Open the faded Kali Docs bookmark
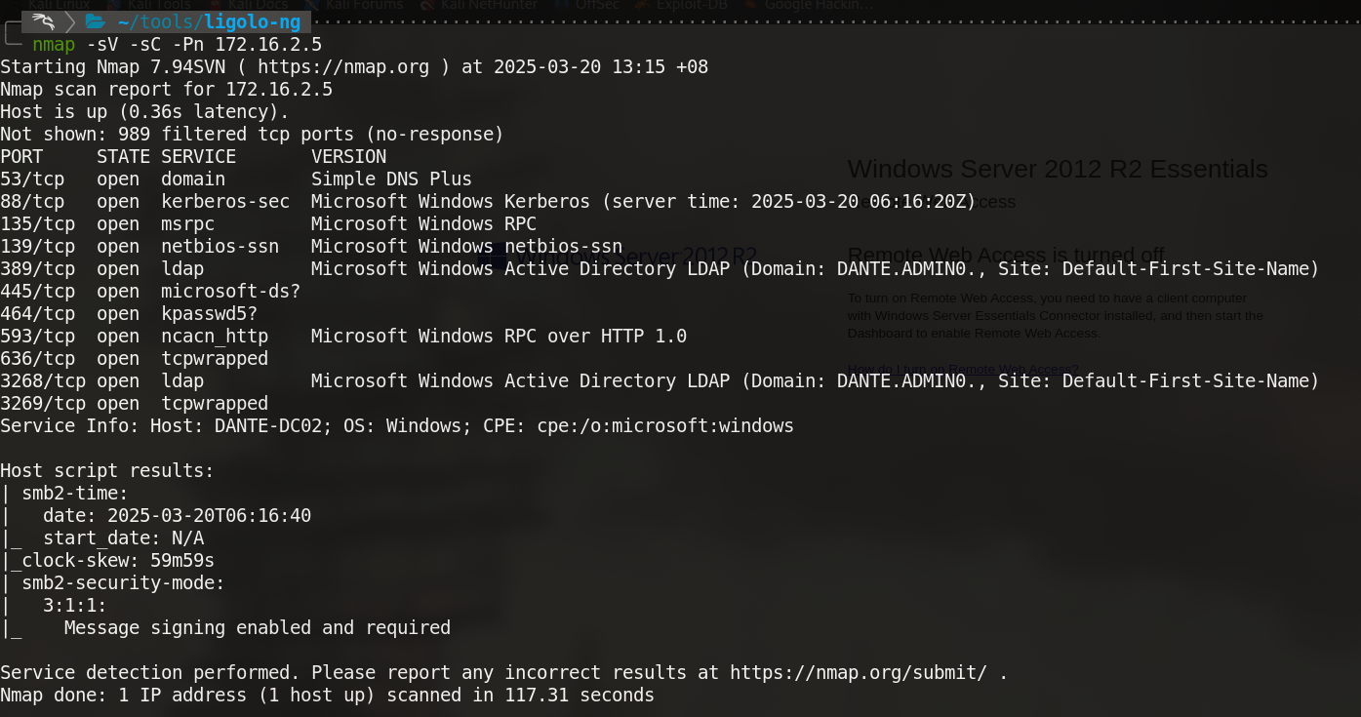This screenshot has width=1361, height=717. (259, 5)
